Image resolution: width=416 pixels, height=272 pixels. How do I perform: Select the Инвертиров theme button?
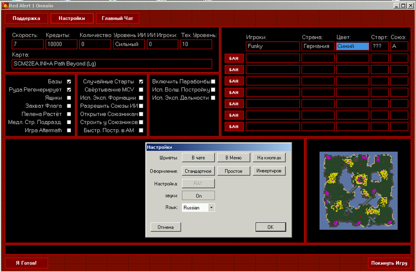269,171
